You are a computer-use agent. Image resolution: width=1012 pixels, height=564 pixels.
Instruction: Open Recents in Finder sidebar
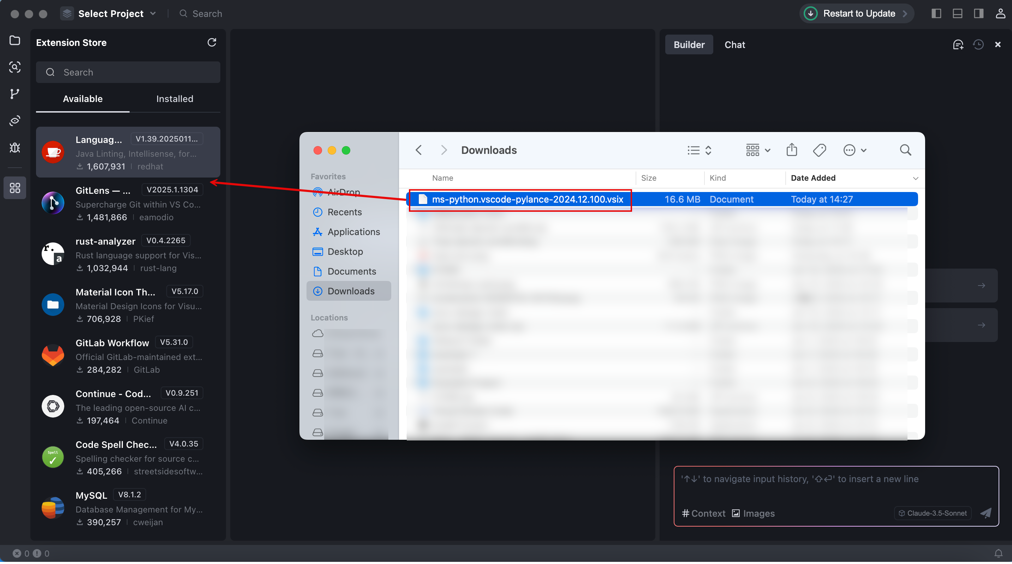click(349, 212)
